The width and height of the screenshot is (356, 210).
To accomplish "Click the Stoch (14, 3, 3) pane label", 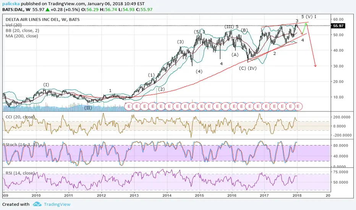I will point(21,145).
